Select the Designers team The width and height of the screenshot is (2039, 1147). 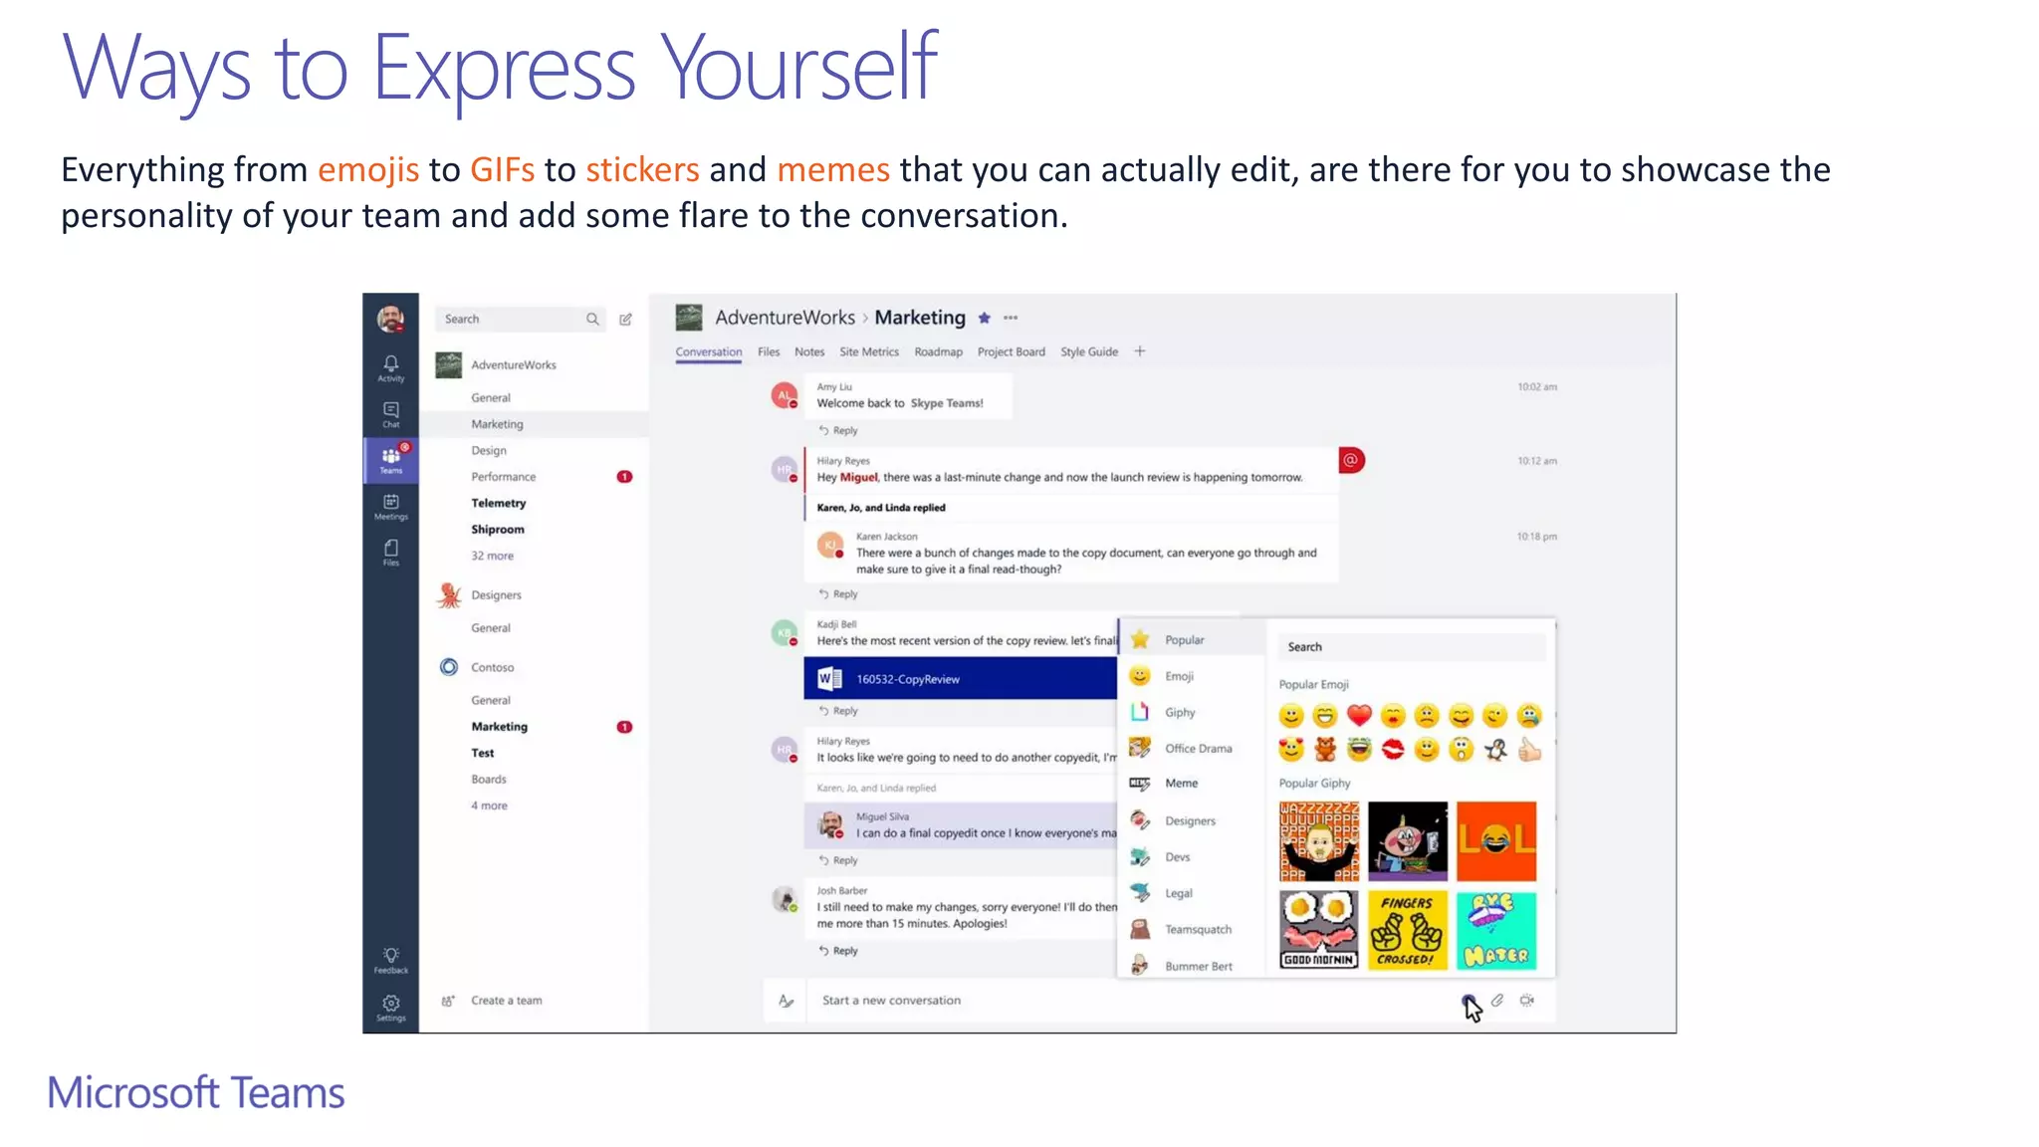[496, 595]
